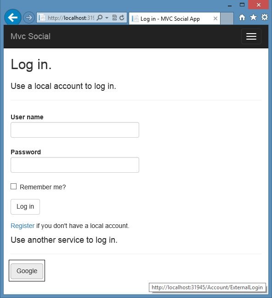The height and width of the screenshot is (298, 272).
Task: Click the browser back arrow button
Action: (x=13, y=18)
